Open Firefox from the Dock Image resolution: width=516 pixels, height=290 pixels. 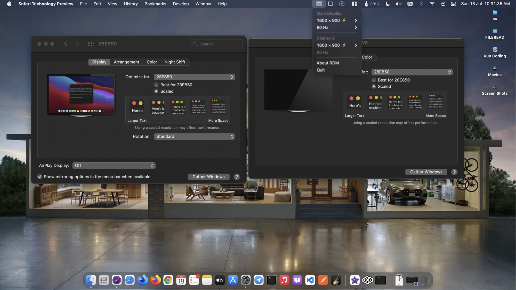[155, 280]
